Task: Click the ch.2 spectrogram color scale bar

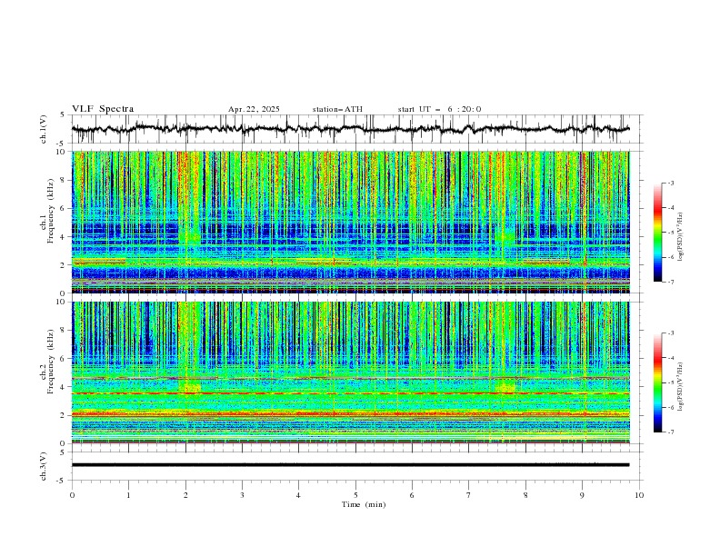Action: click(x=658, y=382)
